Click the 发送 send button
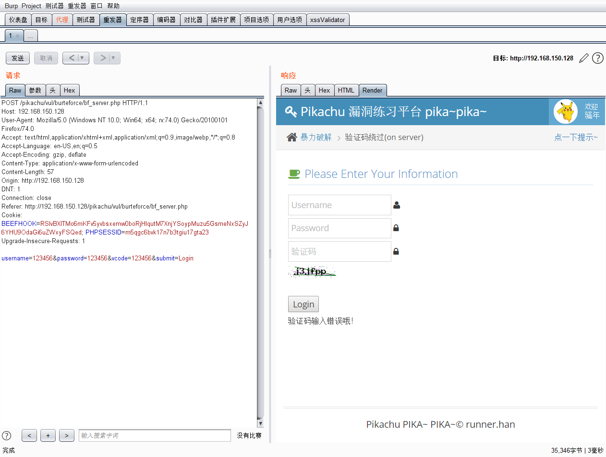Screen dimensions: 606x457 coord(18,58)
